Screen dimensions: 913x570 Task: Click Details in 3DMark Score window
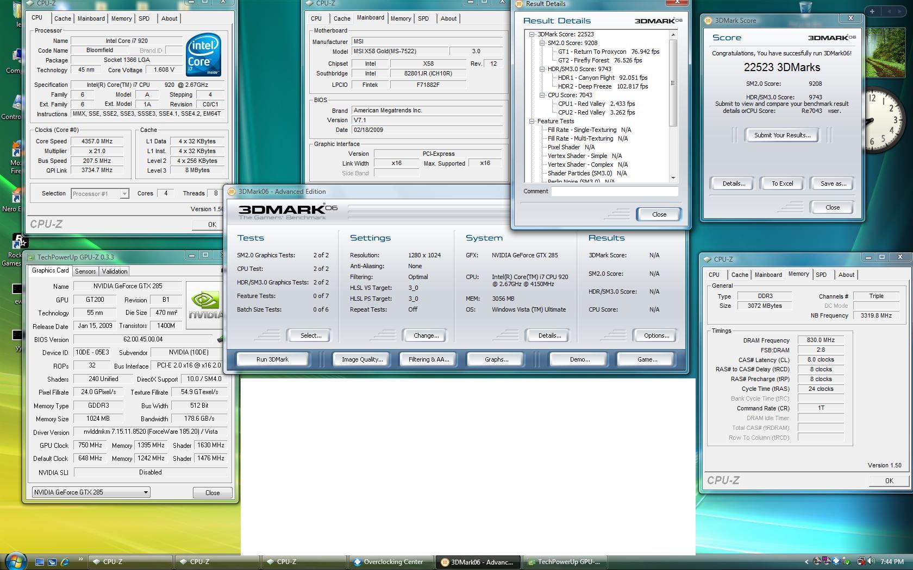[733, 183]
